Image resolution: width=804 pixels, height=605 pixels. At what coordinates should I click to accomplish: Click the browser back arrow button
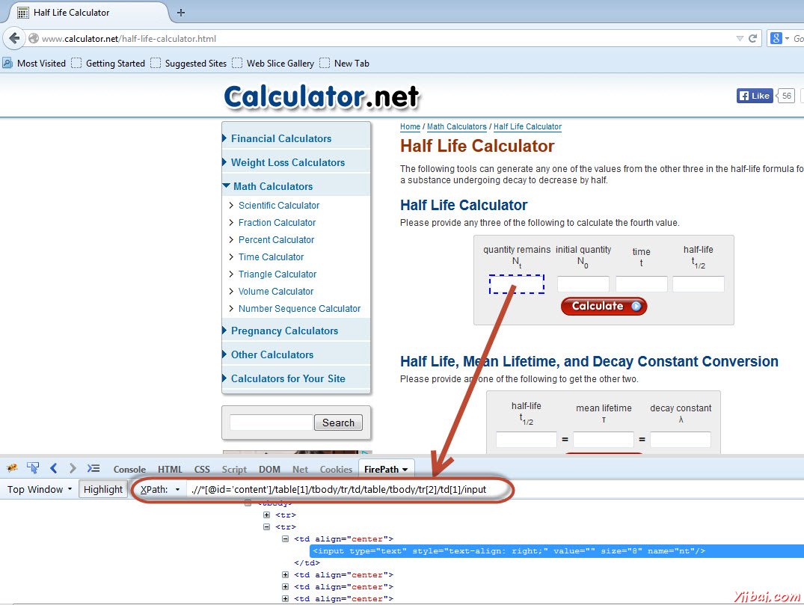coord(13,39)
